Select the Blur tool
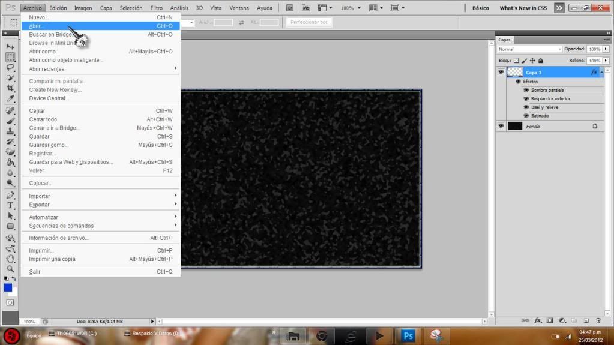 point(10,173)
